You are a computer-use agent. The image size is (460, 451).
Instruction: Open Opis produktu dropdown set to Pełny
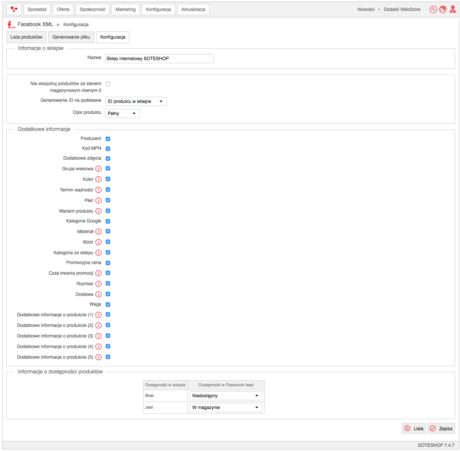[122, 114]
